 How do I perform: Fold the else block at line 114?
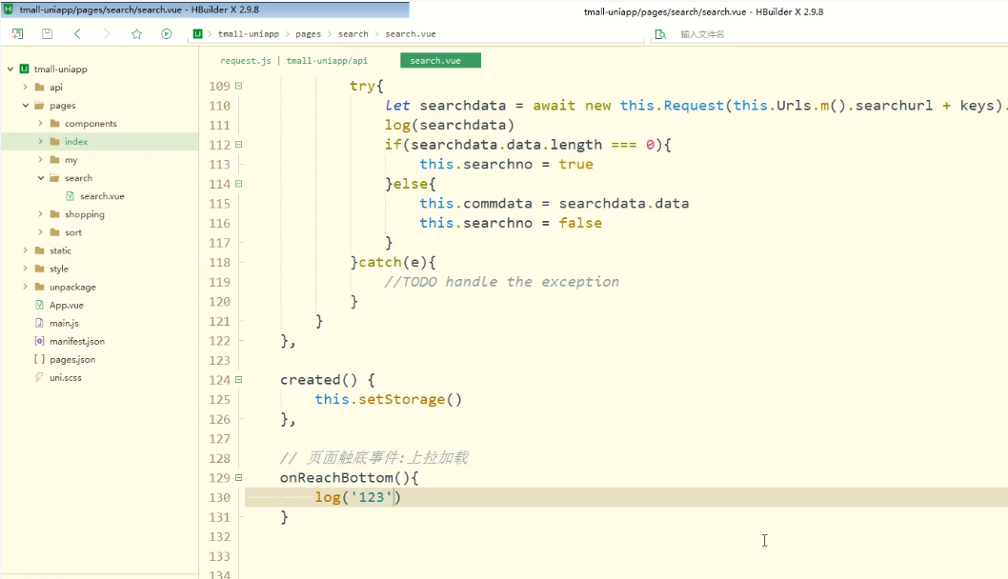(238, 184)
